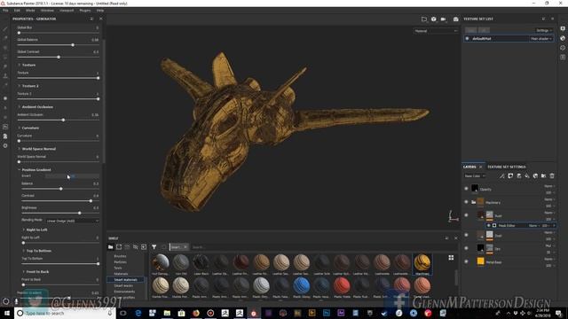Screen dimensions: 568x319
Task: Click the add mask icon in Layers toolbar
Action: [510, 176]
